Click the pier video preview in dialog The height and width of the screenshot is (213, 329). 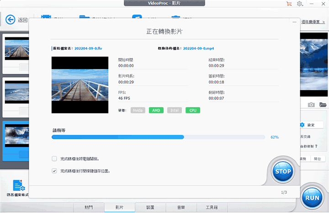click(80, 85)
